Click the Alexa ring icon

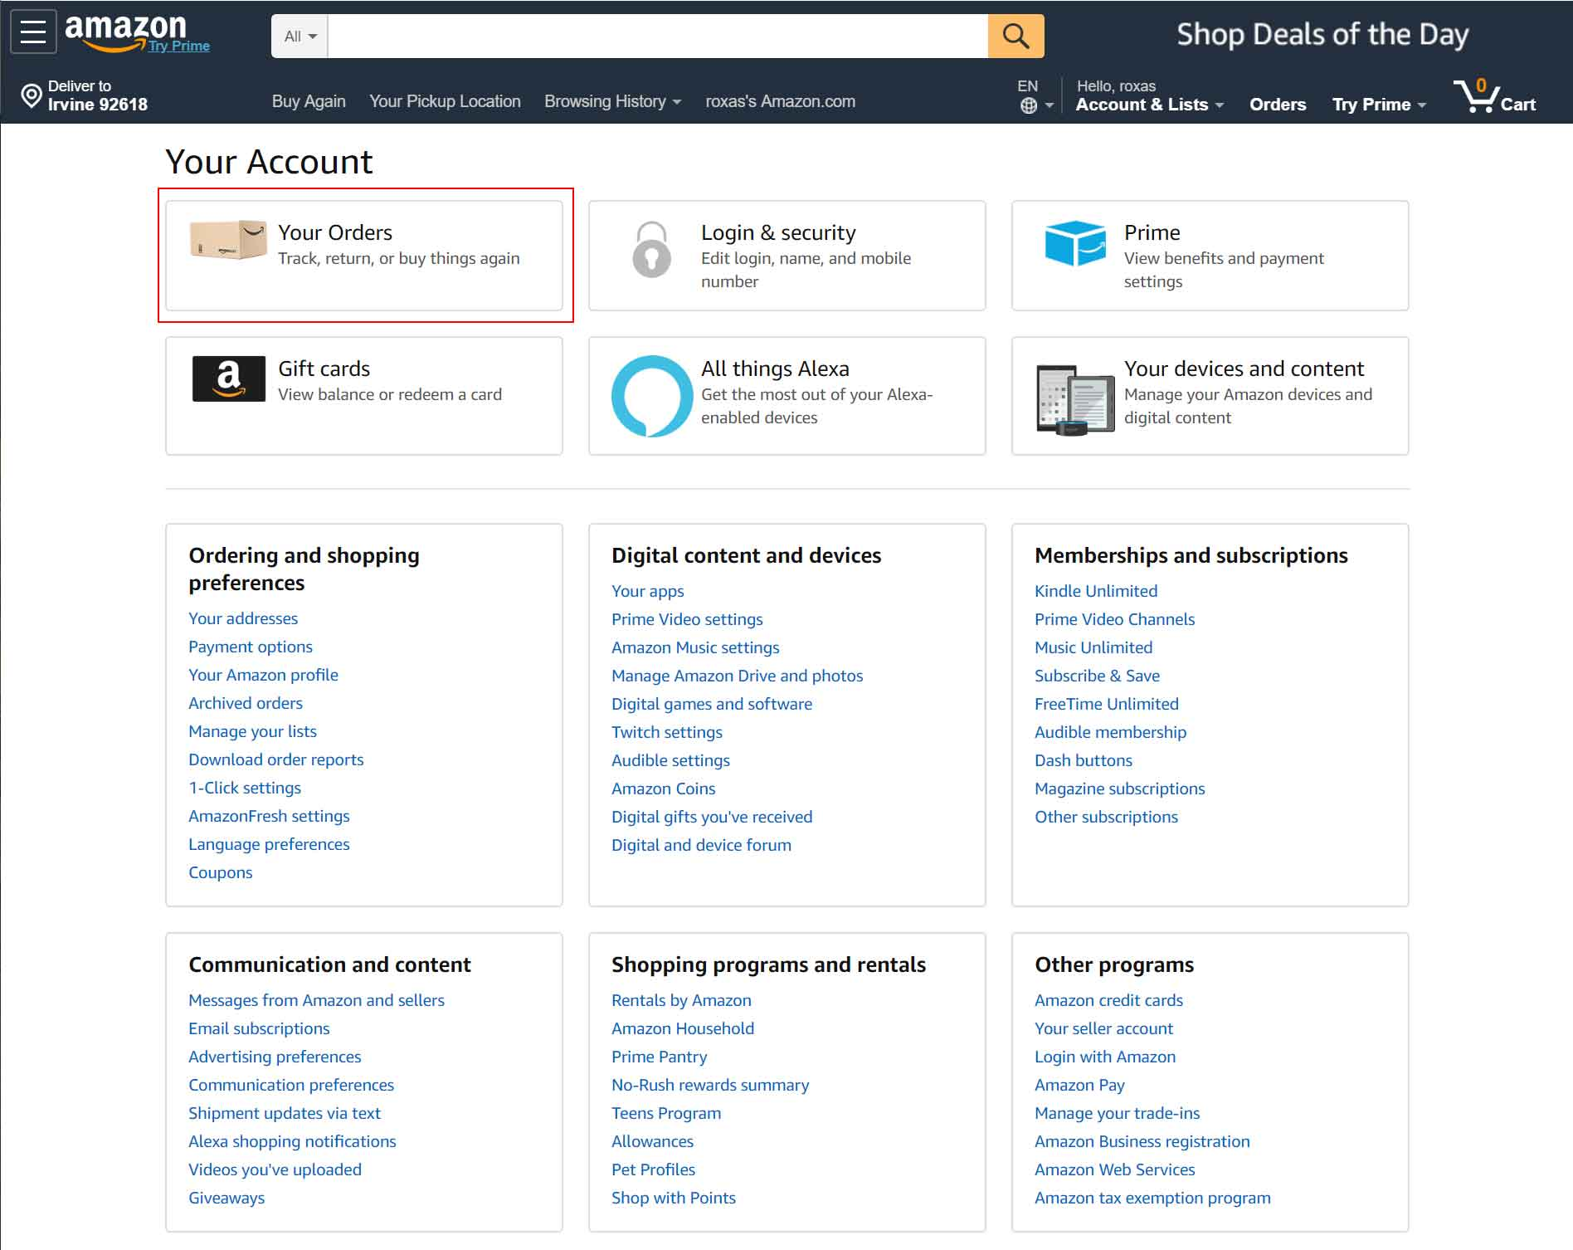click(652, 396)
